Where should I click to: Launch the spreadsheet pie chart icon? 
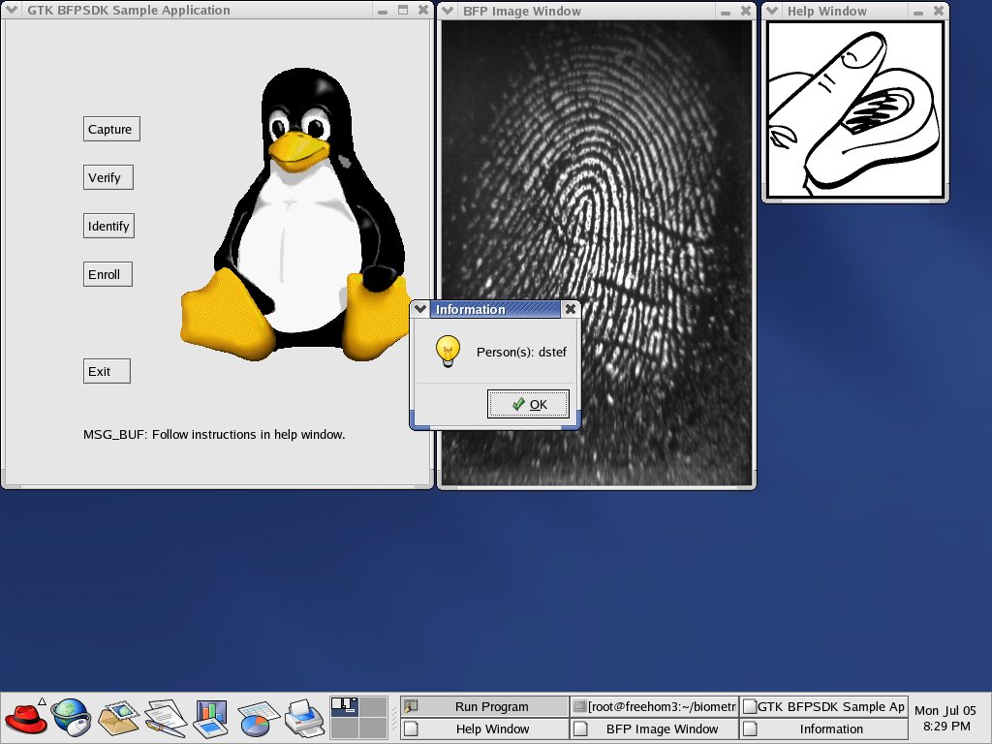tap(258, 718)
